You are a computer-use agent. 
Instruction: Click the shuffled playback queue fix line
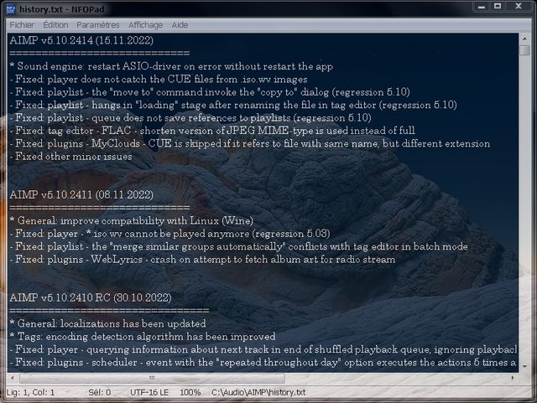pos(263,349)
